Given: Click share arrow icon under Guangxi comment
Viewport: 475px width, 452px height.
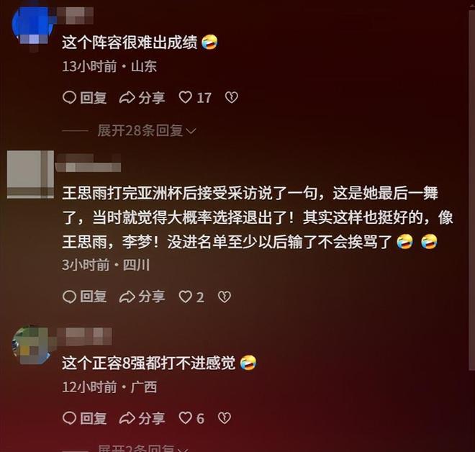Looking at the screenshot, I should tap(127, 418).
